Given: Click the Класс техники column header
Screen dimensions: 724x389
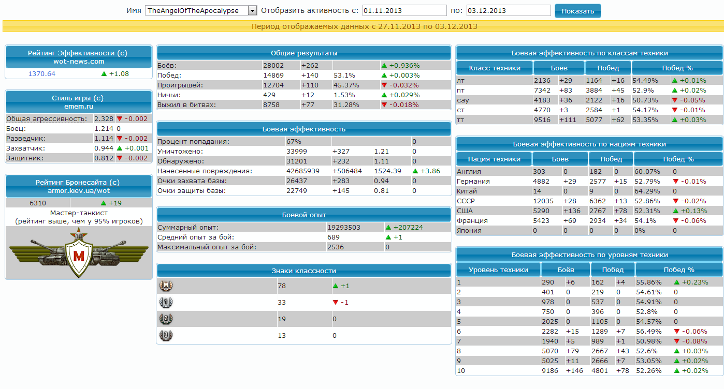Looking at the screenshot, I should click(494, 68).
